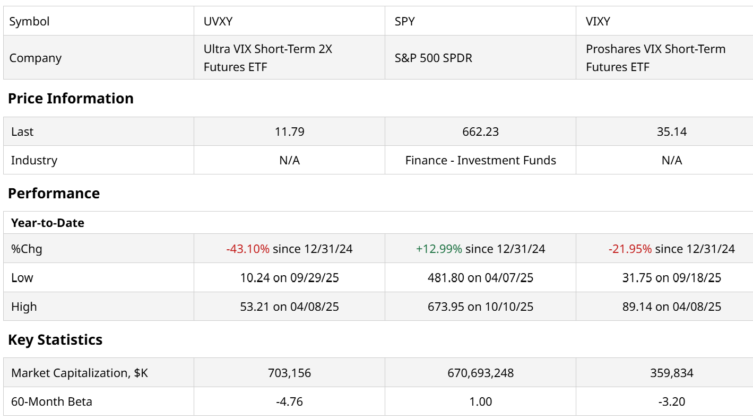This screenshot has width=753, height=420.
Task: Select Ultra VIX Short-Term 2X Futures ETF name
Action: [x=268, y=58]
